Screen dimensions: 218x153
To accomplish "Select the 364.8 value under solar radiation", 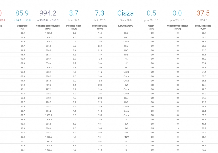I will click(204, 20).
